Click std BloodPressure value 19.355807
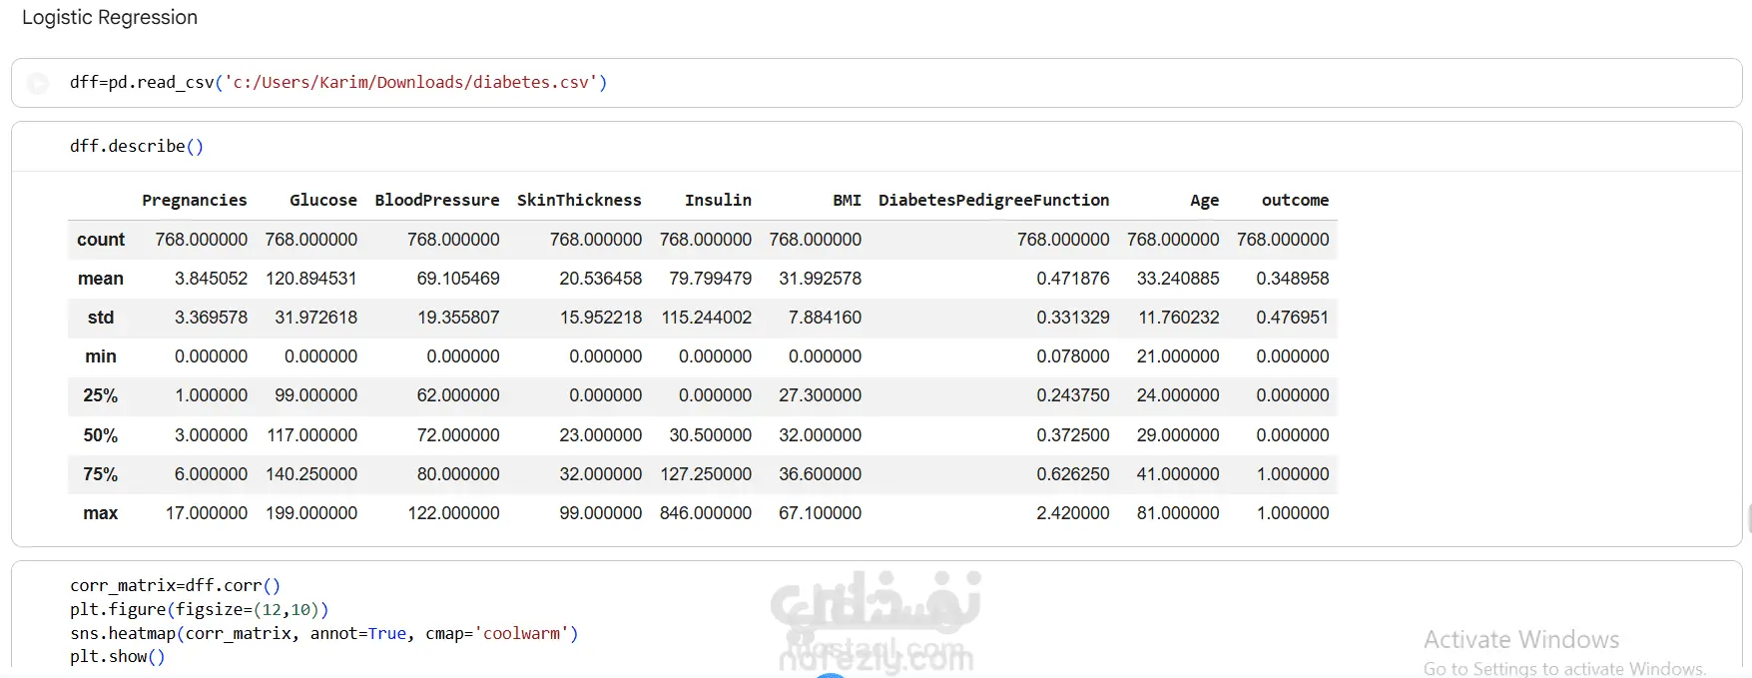 (x=458, y=318)
